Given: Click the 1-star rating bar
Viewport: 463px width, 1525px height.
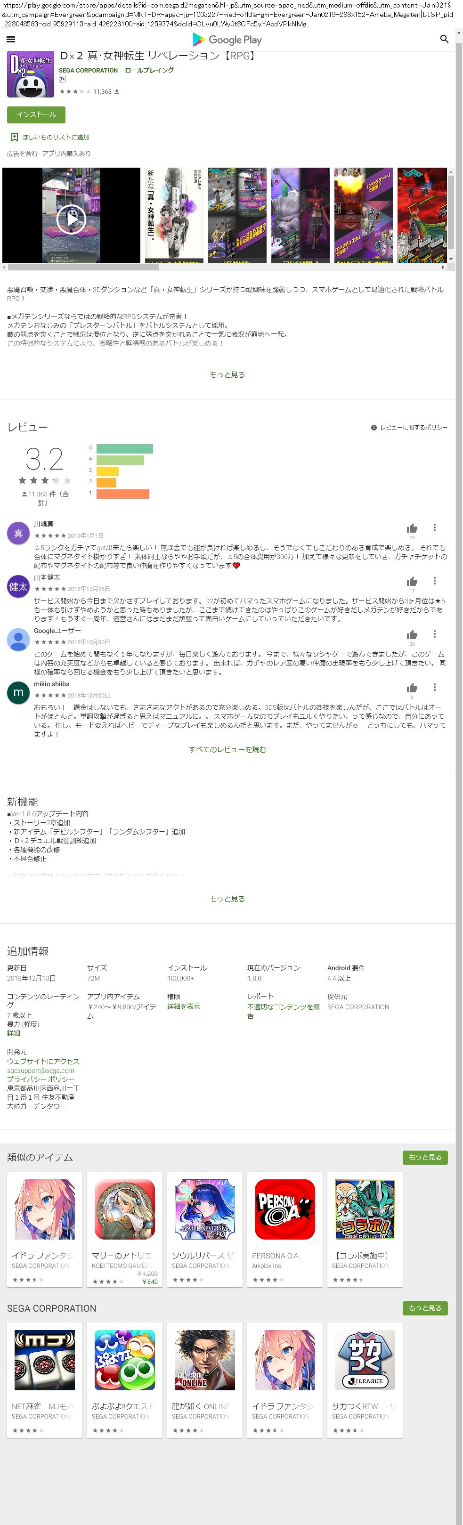Looking at the screenshot, I should point(122,494).
